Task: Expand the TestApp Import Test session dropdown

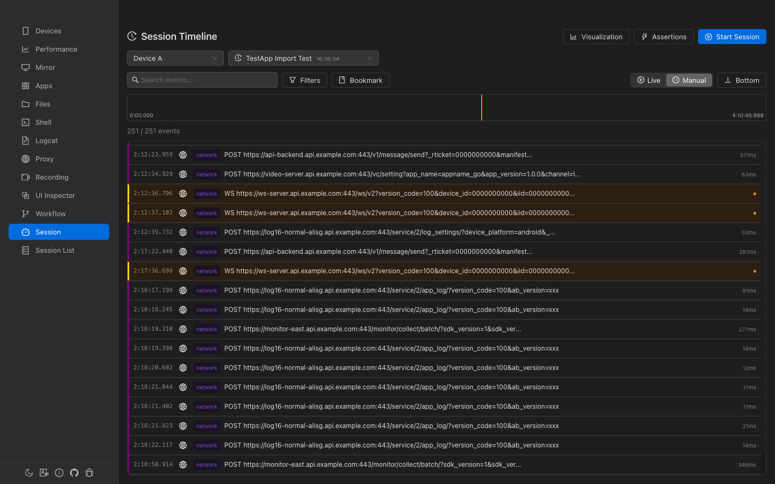Action: point(303,58)
